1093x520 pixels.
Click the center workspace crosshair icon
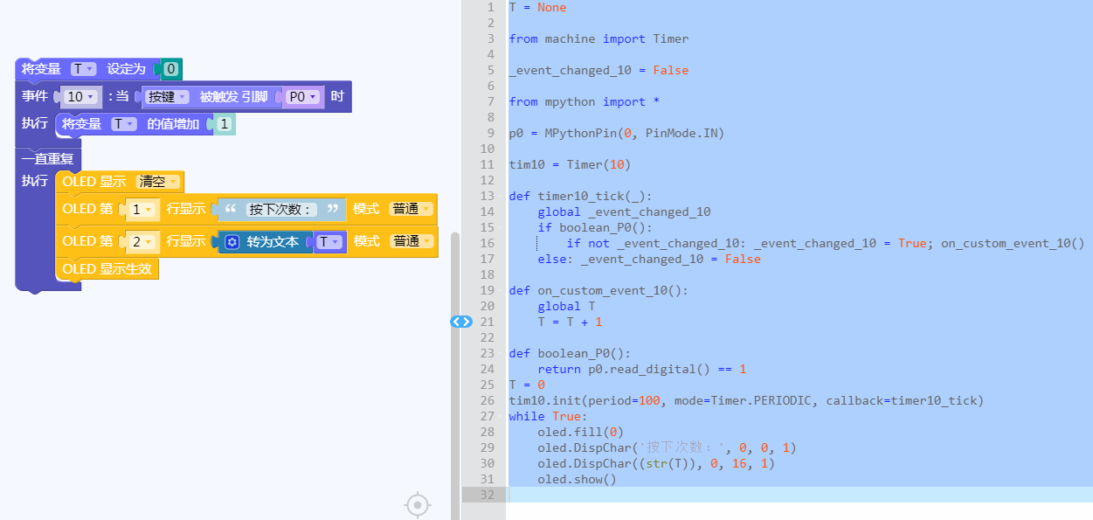click(x=418, y=504)
